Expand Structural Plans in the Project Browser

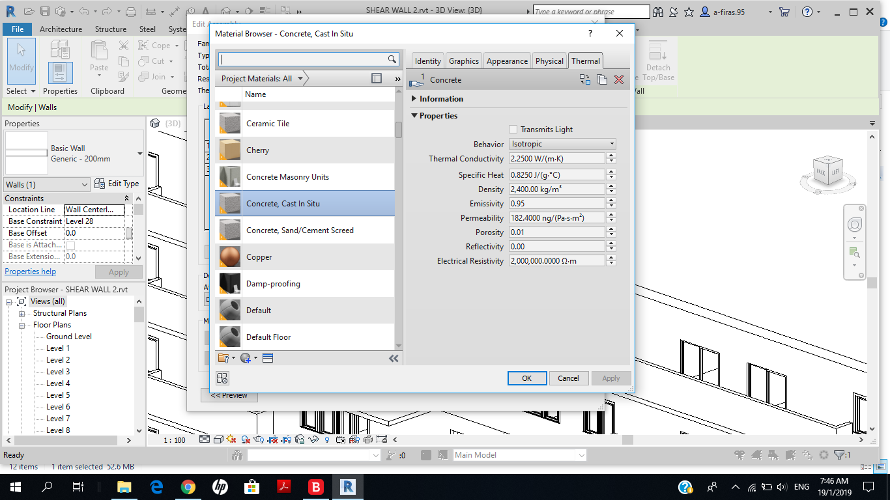tap(22, 312)
